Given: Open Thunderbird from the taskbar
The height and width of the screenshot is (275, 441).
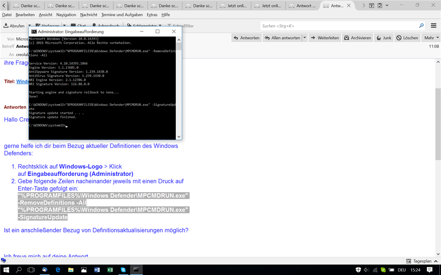Looking at the screenshot, I should pyautogui.click(x=45, y=270).
